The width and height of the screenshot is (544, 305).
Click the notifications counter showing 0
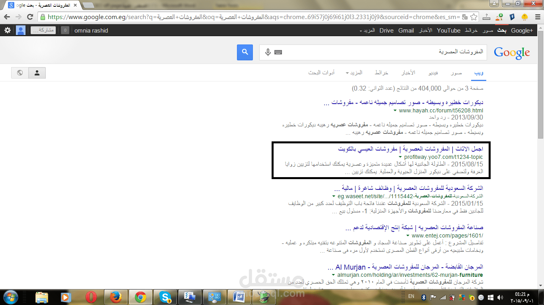point(65,30)
